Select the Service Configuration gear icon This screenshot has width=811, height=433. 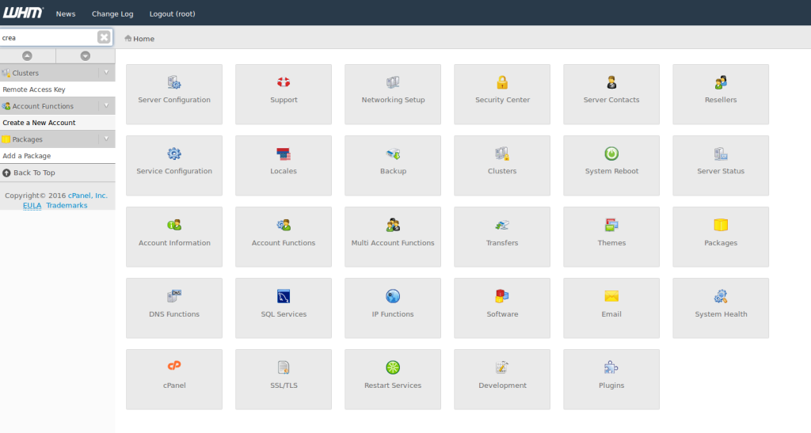click(x=174, y=154)
